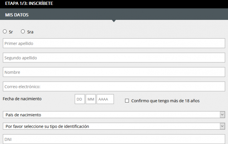Click the Fecha de nacimiento label
Image resolution: width=228 pixels, height=144 pixels.
22,99
